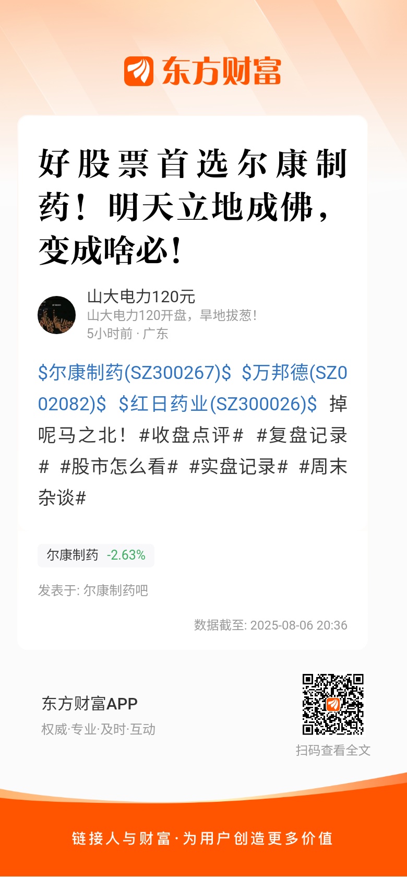
Task: Open the 山大电力120元 username
Action: coord(141,297)
